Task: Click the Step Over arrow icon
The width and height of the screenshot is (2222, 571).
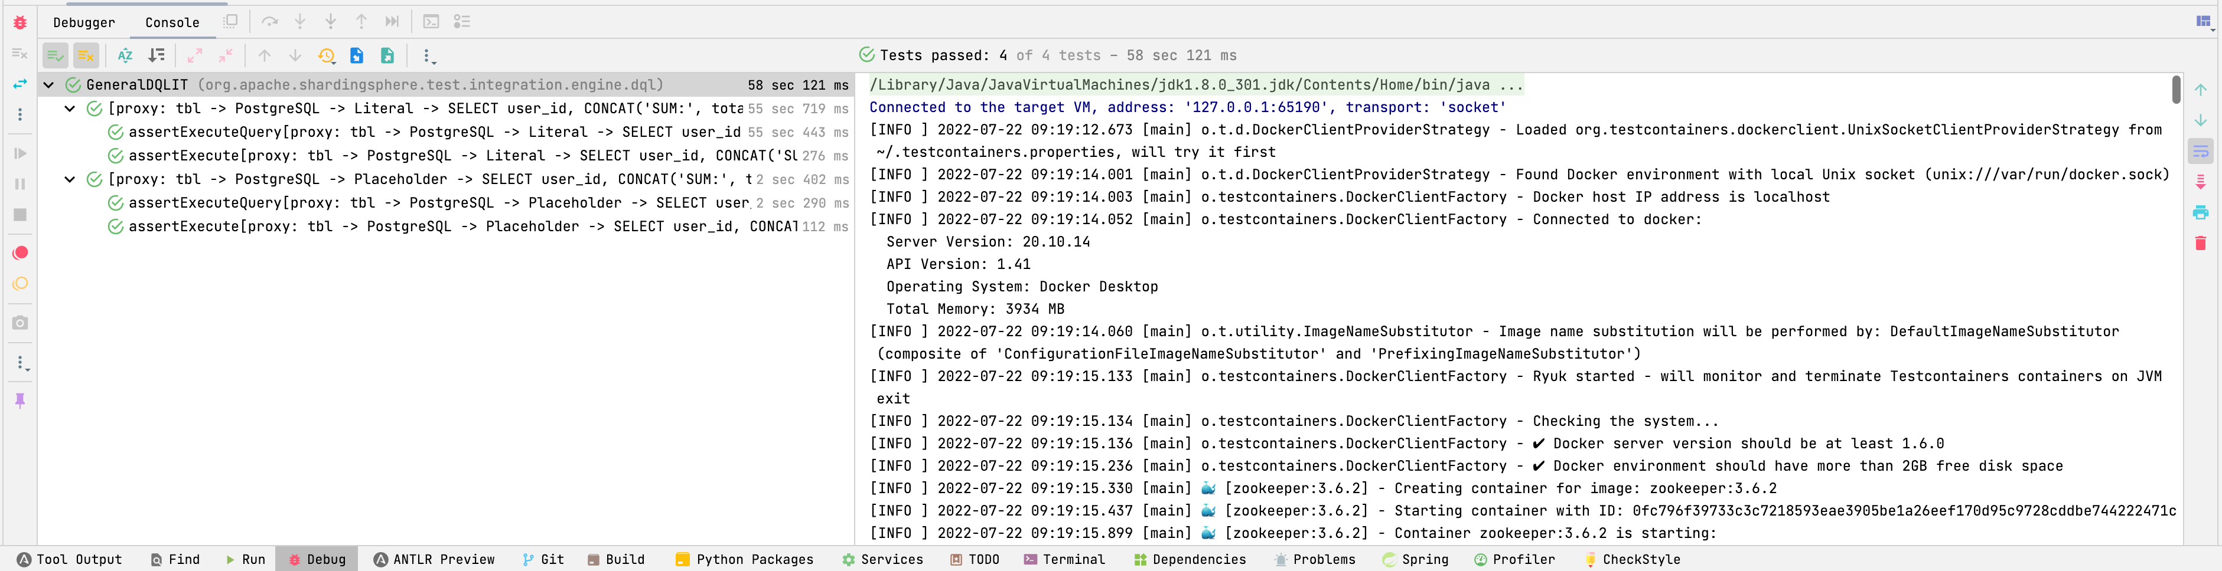Action: [x=269, y=22]
